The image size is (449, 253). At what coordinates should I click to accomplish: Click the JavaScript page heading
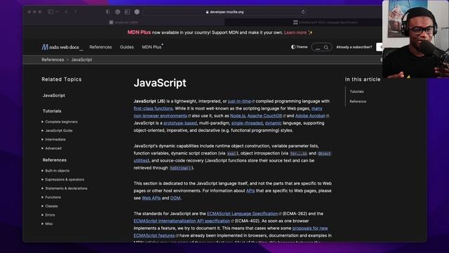click(160, 83)
